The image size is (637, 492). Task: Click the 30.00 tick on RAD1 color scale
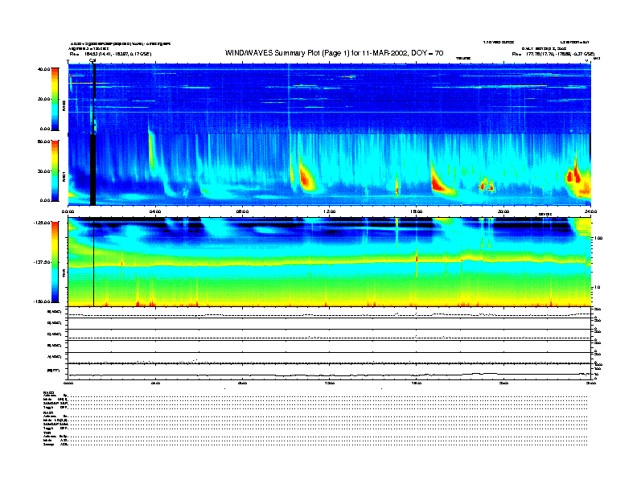(43, 171)
